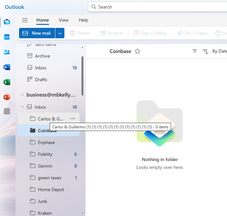Click the folder pane scroll down arrow

(x=82, y=213)
